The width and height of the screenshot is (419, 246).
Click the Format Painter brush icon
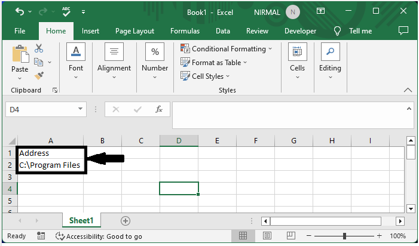coord(39,76)
